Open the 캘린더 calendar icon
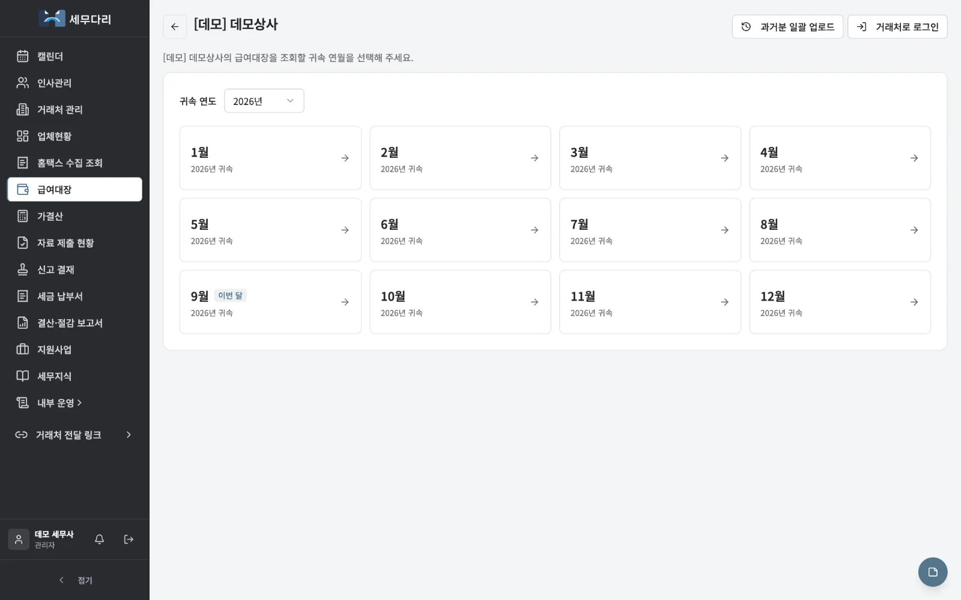The image size is (961, 600). coord(23,56)
